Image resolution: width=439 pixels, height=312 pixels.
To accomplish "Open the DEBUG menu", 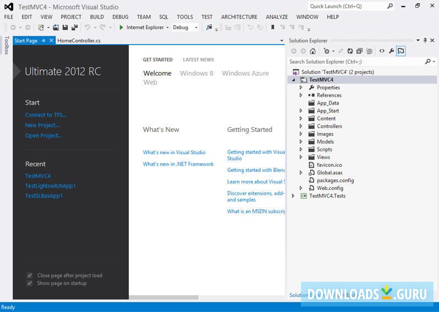I will click(120, 17).
